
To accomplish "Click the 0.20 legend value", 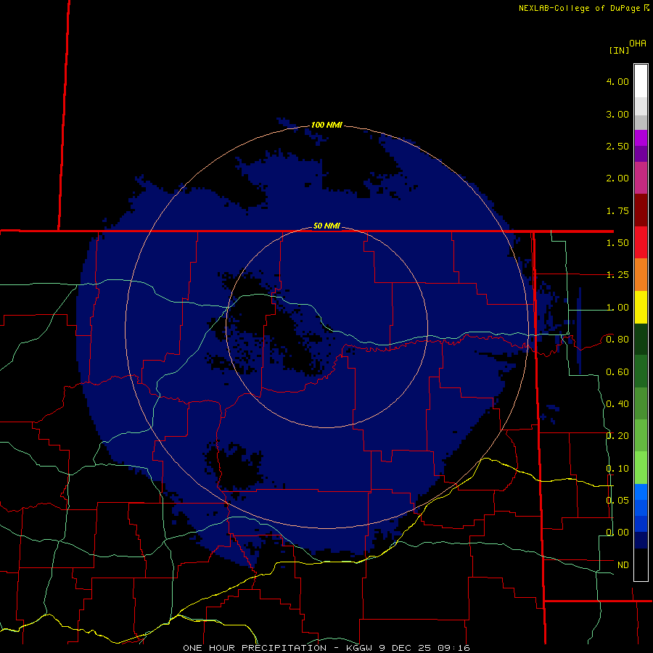I will [617, 436].
